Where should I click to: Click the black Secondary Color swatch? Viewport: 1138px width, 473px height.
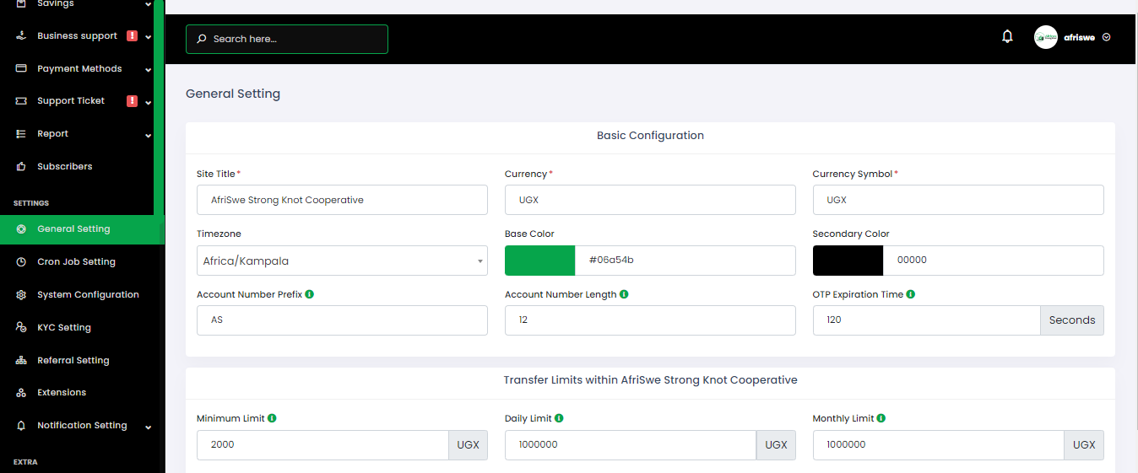(848, 261)
